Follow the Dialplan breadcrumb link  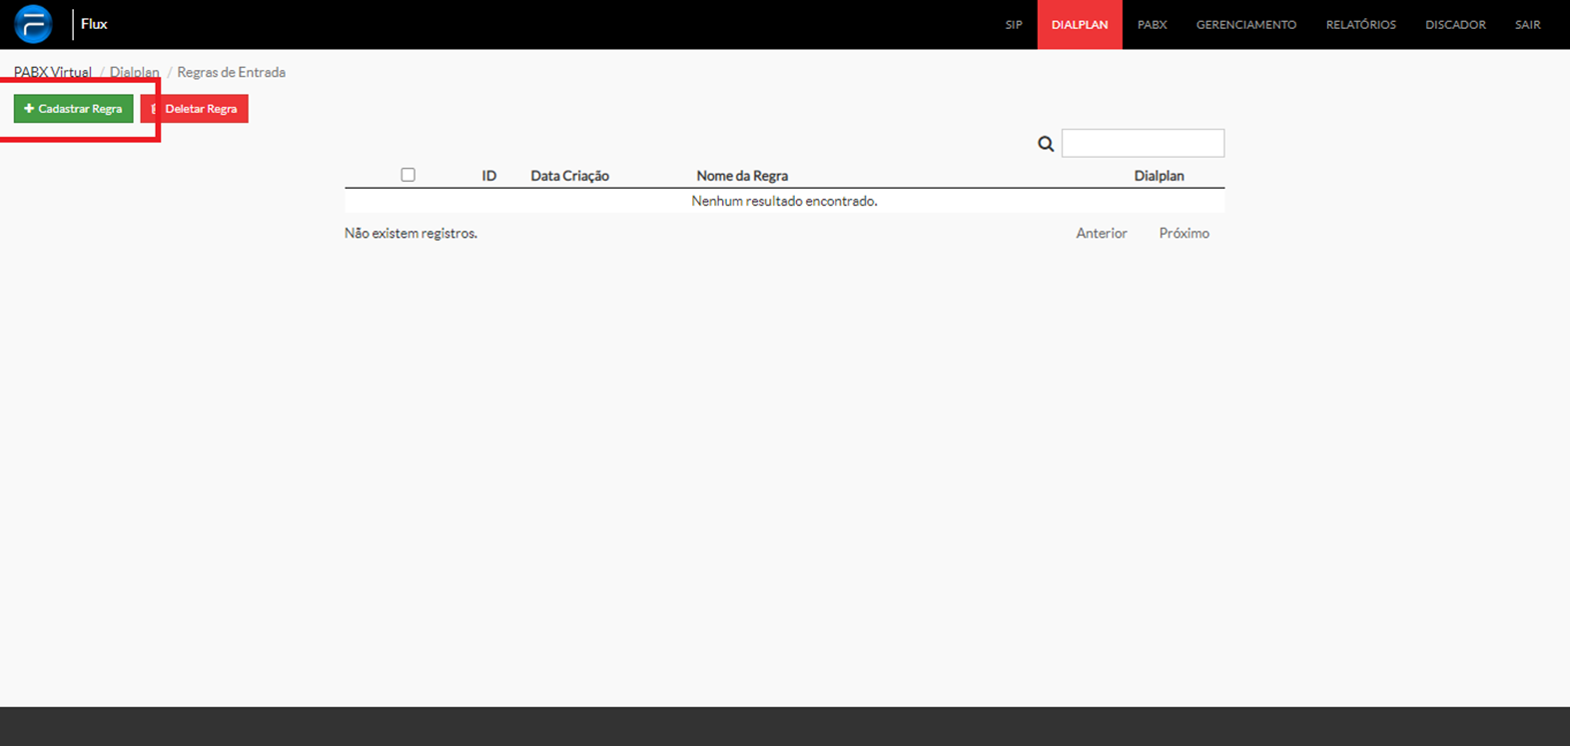[135, 72]
